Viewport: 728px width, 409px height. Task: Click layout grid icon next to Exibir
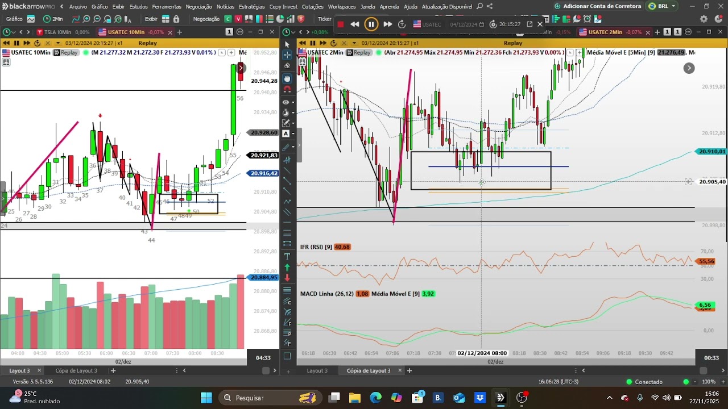coord(166,19)
